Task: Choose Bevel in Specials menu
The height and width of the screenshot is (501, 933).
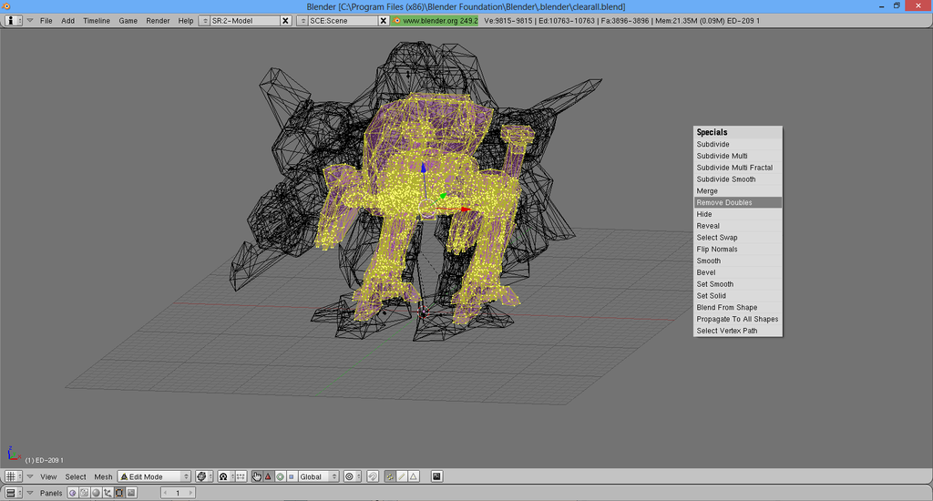Action: [x=738, y=272]
